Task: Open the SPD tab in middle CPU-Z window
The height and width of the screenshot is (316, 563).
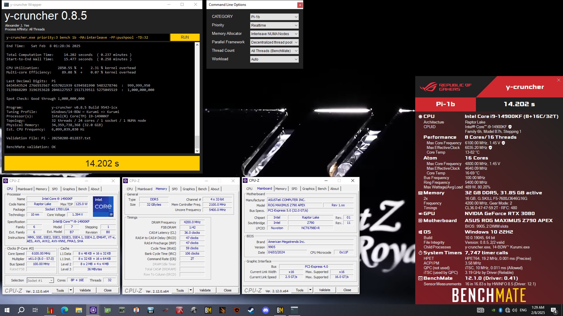Action: (x=175, y=189)
